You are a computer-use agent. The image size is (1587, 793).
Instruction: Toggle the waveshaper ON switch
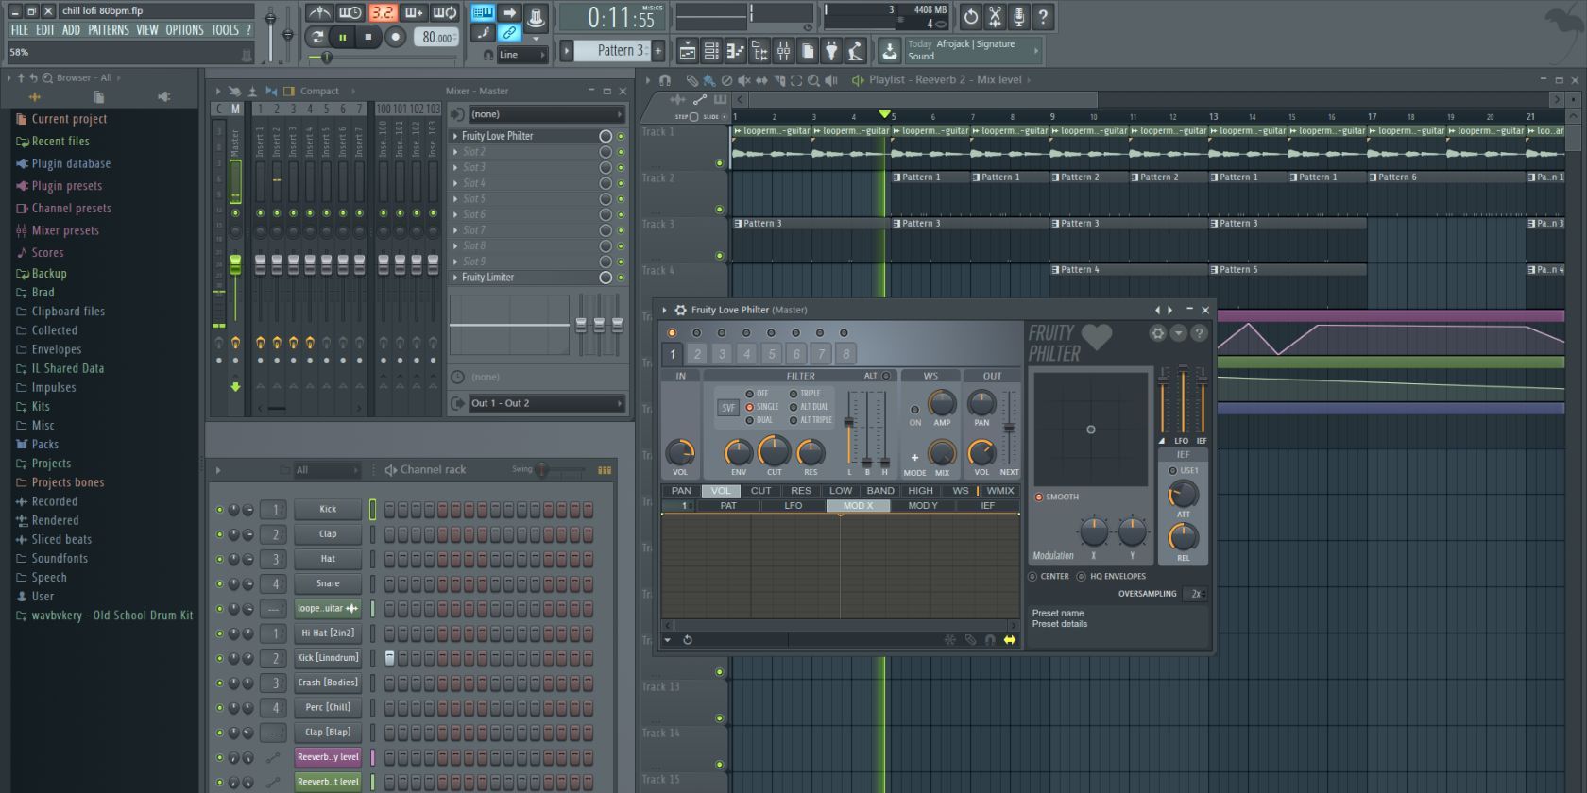(x=914, y=410)
